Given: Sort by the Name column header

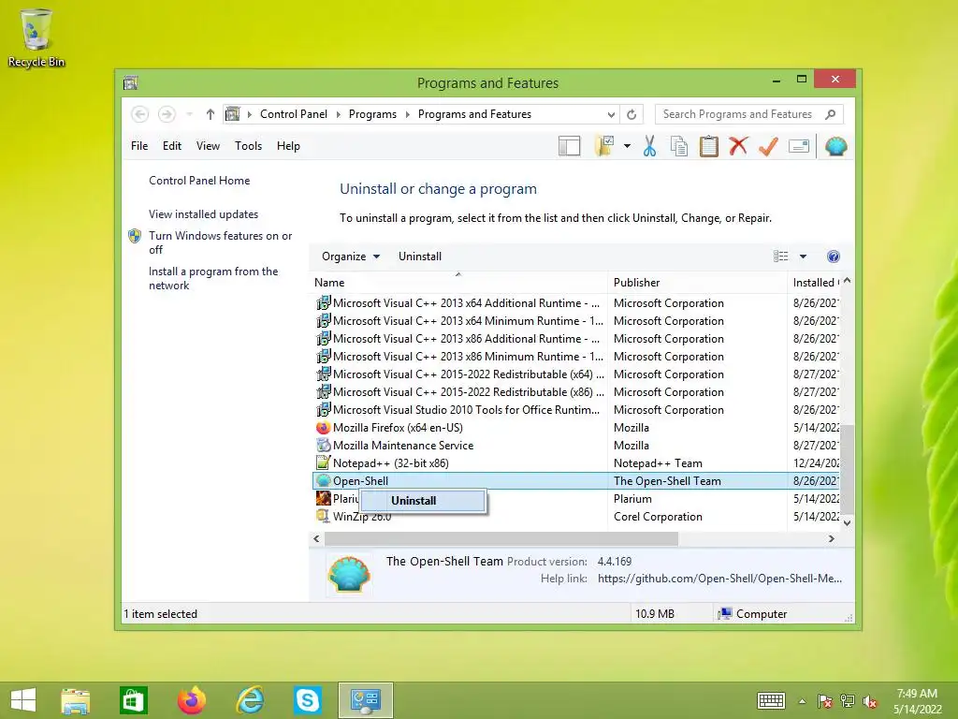Looking at the screenshot, I should [x=458, y=283].
